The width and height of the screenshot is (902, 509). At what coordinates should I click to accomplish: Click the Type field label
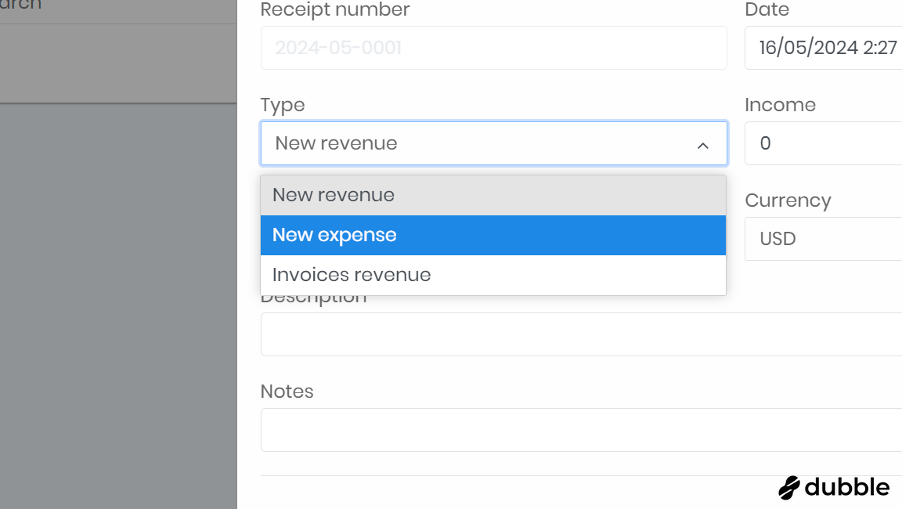pos(283,105)
